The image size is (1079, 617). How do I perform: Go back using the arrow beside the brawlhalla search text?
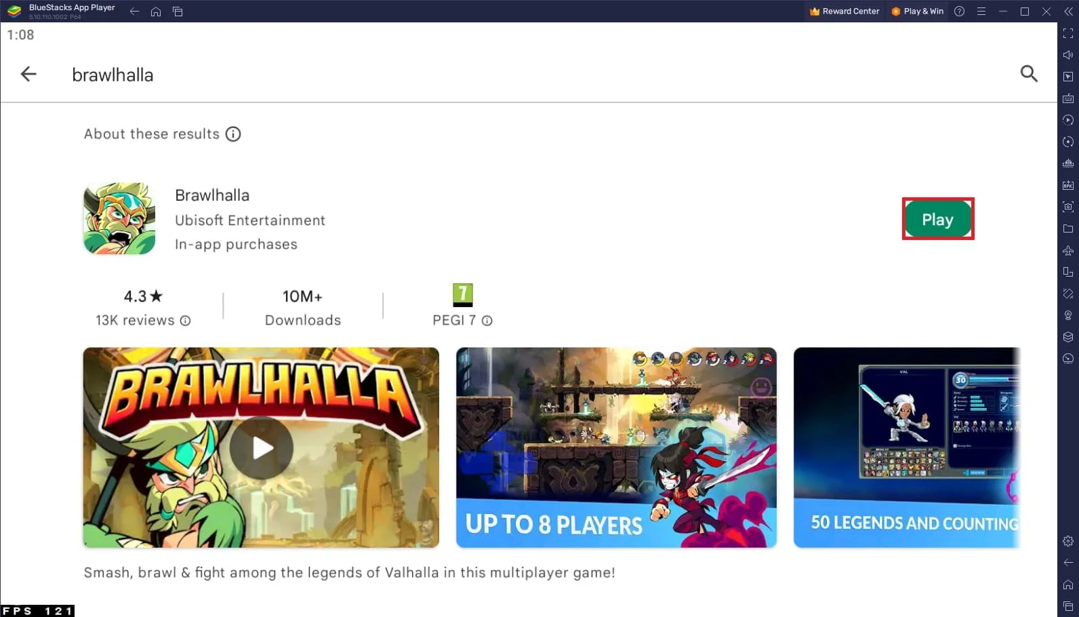tap(28, 74)
